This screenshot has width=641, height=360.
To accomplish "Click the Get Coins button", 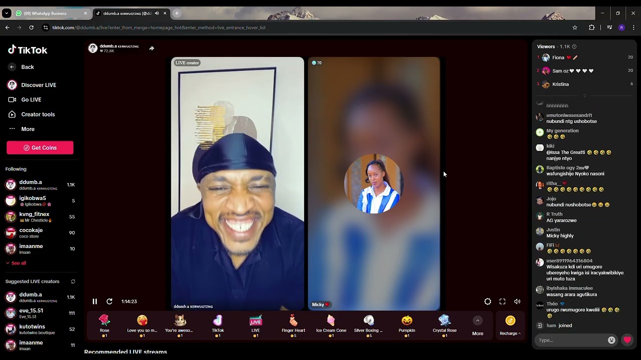I will pyautogui.click(x=40, y=147).
